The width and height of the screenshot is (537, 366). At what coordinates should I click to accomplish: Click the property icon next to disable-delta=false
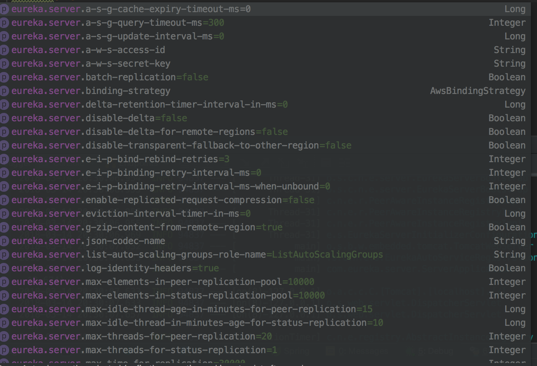coord(5,118)
